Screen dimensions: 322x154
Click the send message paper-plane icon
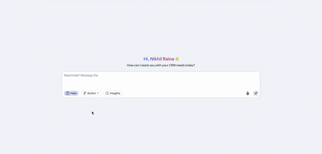tap(256, 93)
